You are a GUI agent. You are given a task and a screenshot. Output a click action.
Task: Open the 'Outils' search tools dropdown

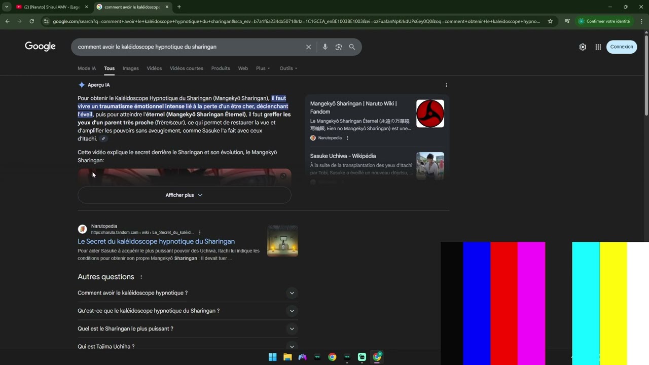click(x=289, y=68)
